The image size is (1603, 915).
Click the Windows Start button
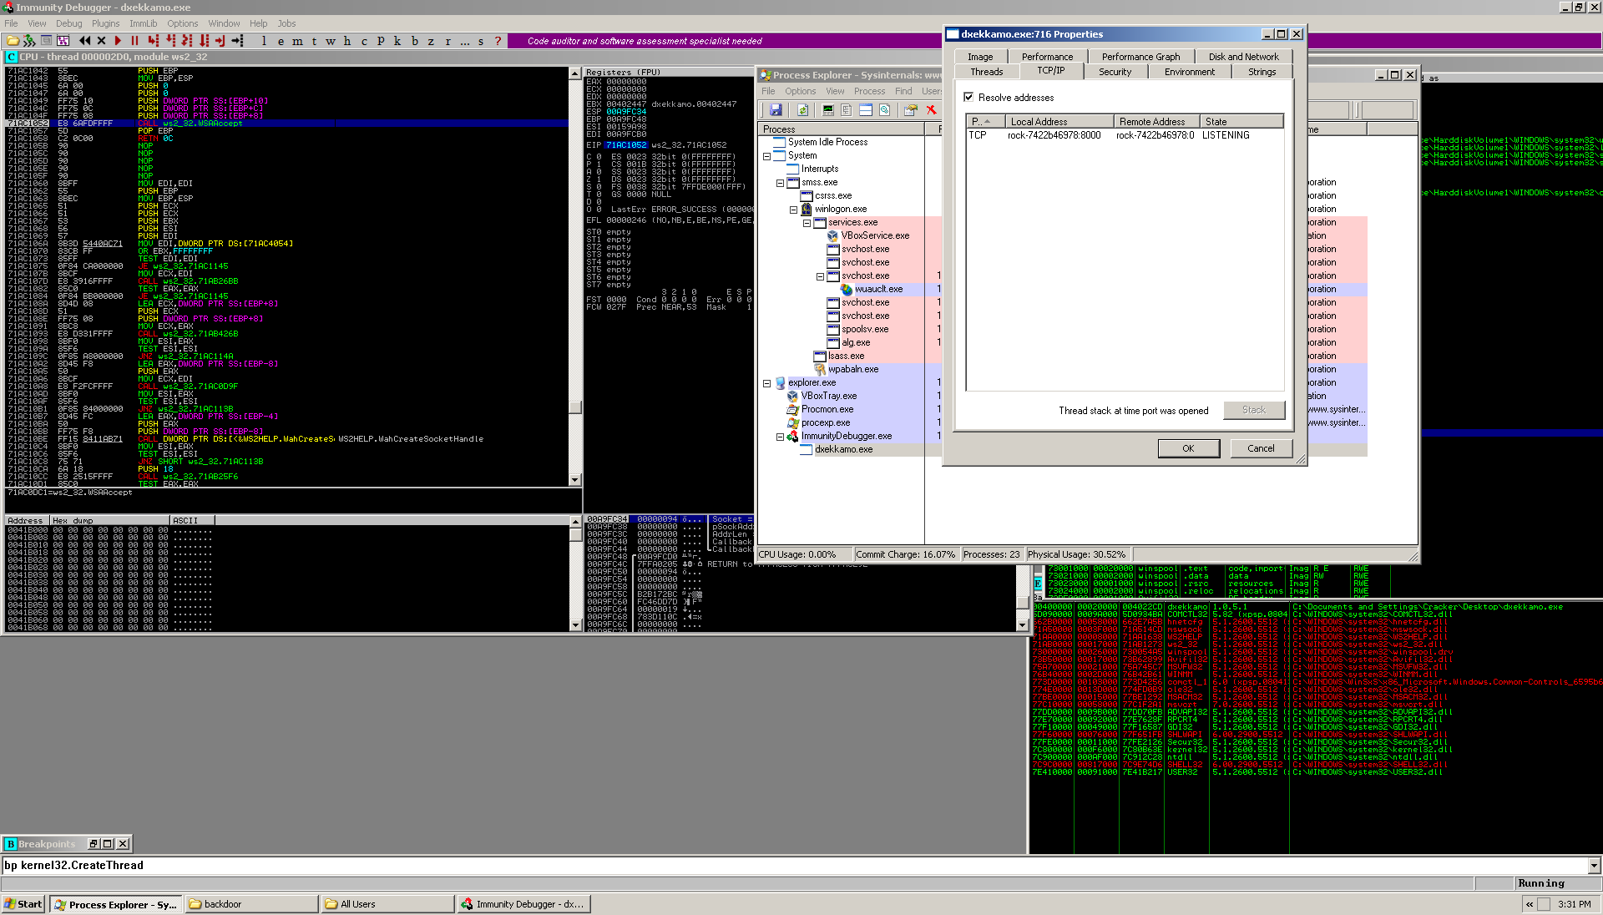[x=23, y=904]
